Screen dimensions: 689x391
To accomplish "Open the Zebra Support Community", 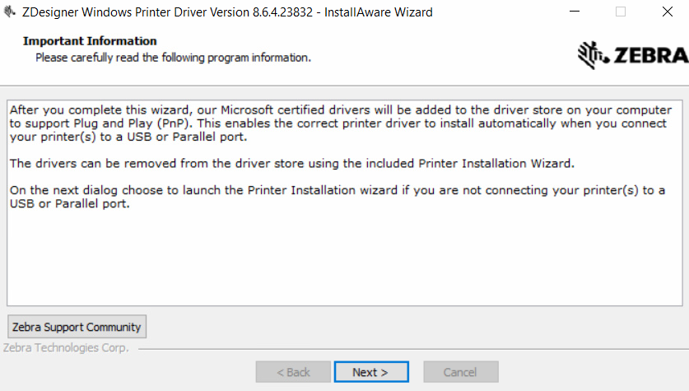I will pos(77,327).
